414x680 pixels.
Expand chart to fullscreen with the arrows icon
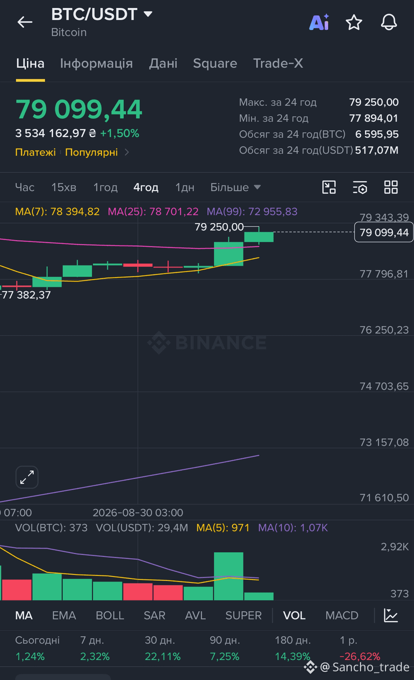pyautogui.click(x=27, y=477)
